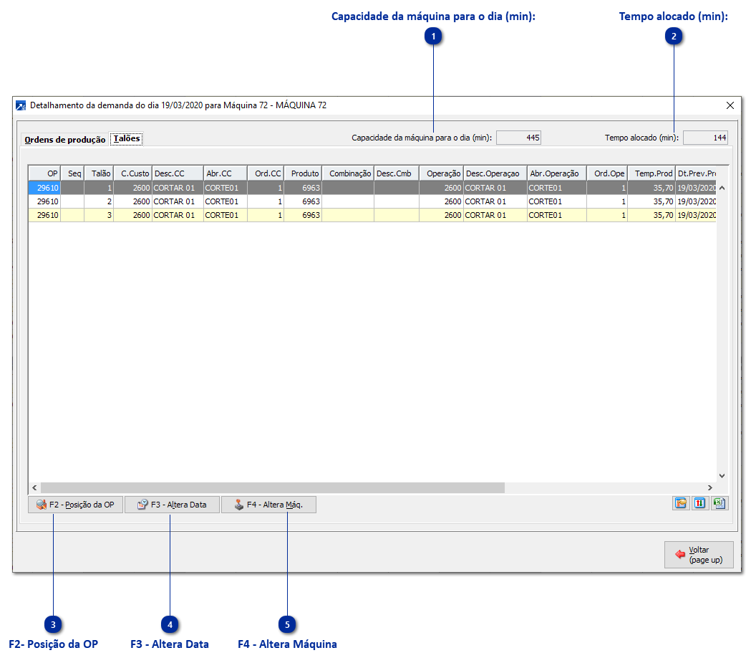Screen dimensions: 751x663
Task: Click the Desc.Operaçao column header
Action: (x=495, y=173)
